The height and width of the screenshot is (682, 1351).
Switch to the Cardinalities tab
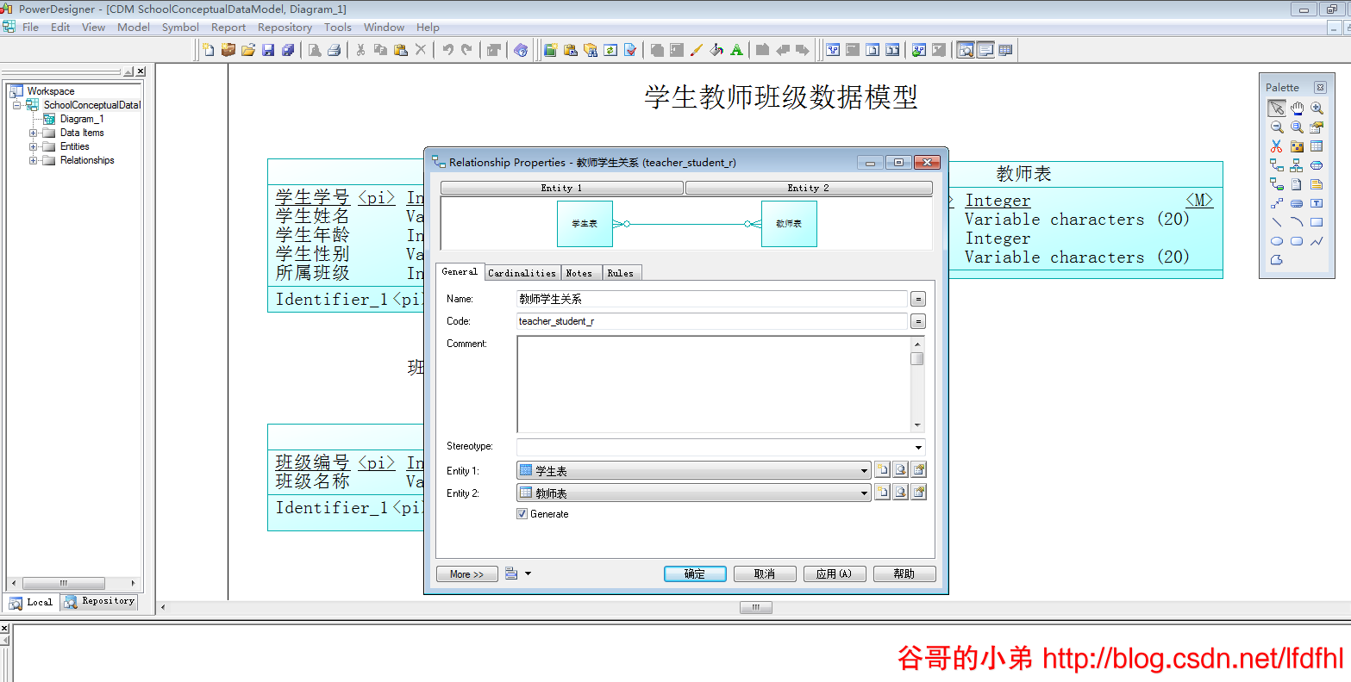pos(522,273)
